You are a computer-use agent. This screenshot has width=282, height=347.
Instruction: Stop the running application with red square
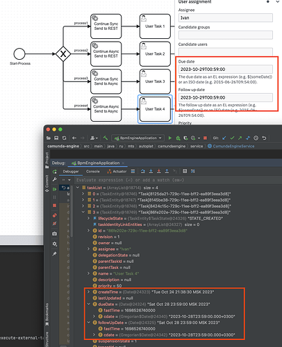click(x=205, y=138)
